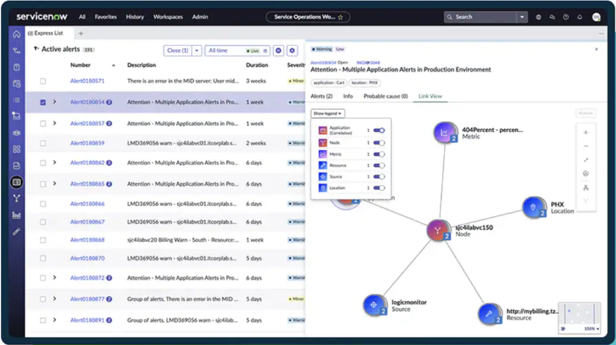Click the location : PHX tag
Viewport: 616px width, 345px height.
365,83
